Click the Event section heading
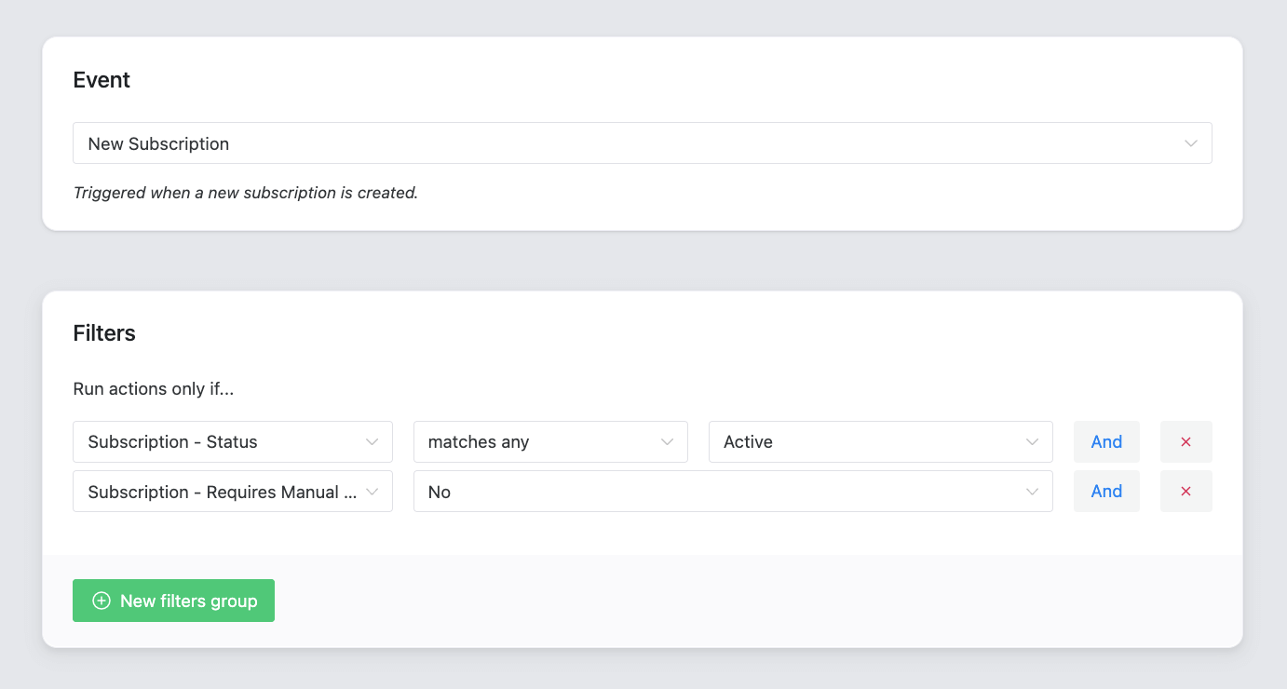Screen dimensions: 1287x689 point(102,80)
